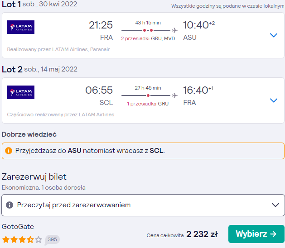
Task: Click the LATAM Airlines logo in Lot 1
Action: point(21,27)
